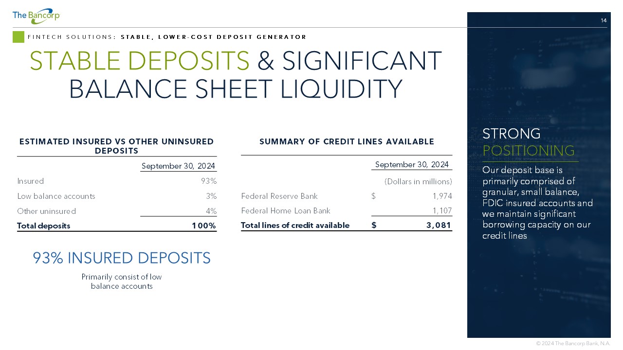Select the 1,107 Federal Home Loan amount
The image size is (623, 350).
(442, 211)
